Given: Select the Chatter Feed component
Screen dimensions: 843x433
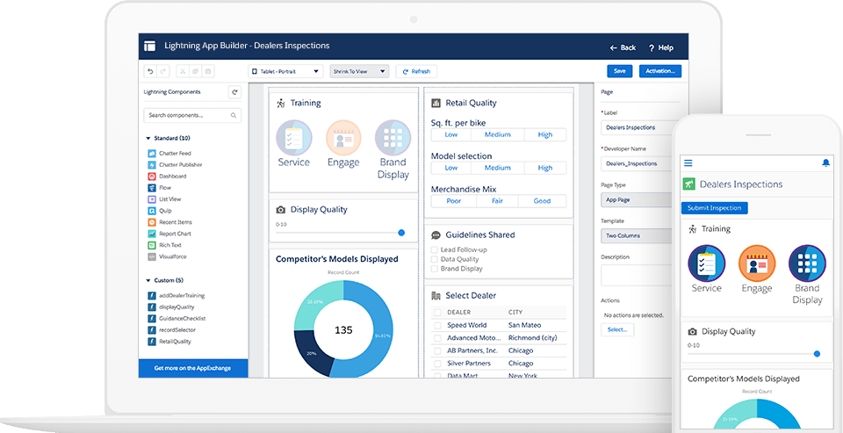Looking at the screenshot, I should 169,154.
